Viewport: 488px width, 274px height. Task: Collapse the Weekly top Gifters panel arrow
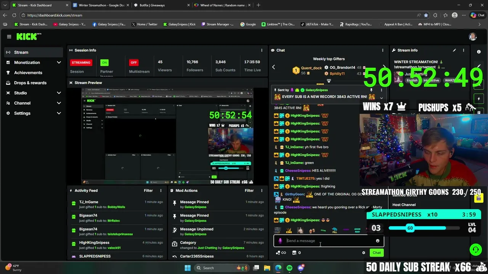pyautogui.click(x=329, y=81)
